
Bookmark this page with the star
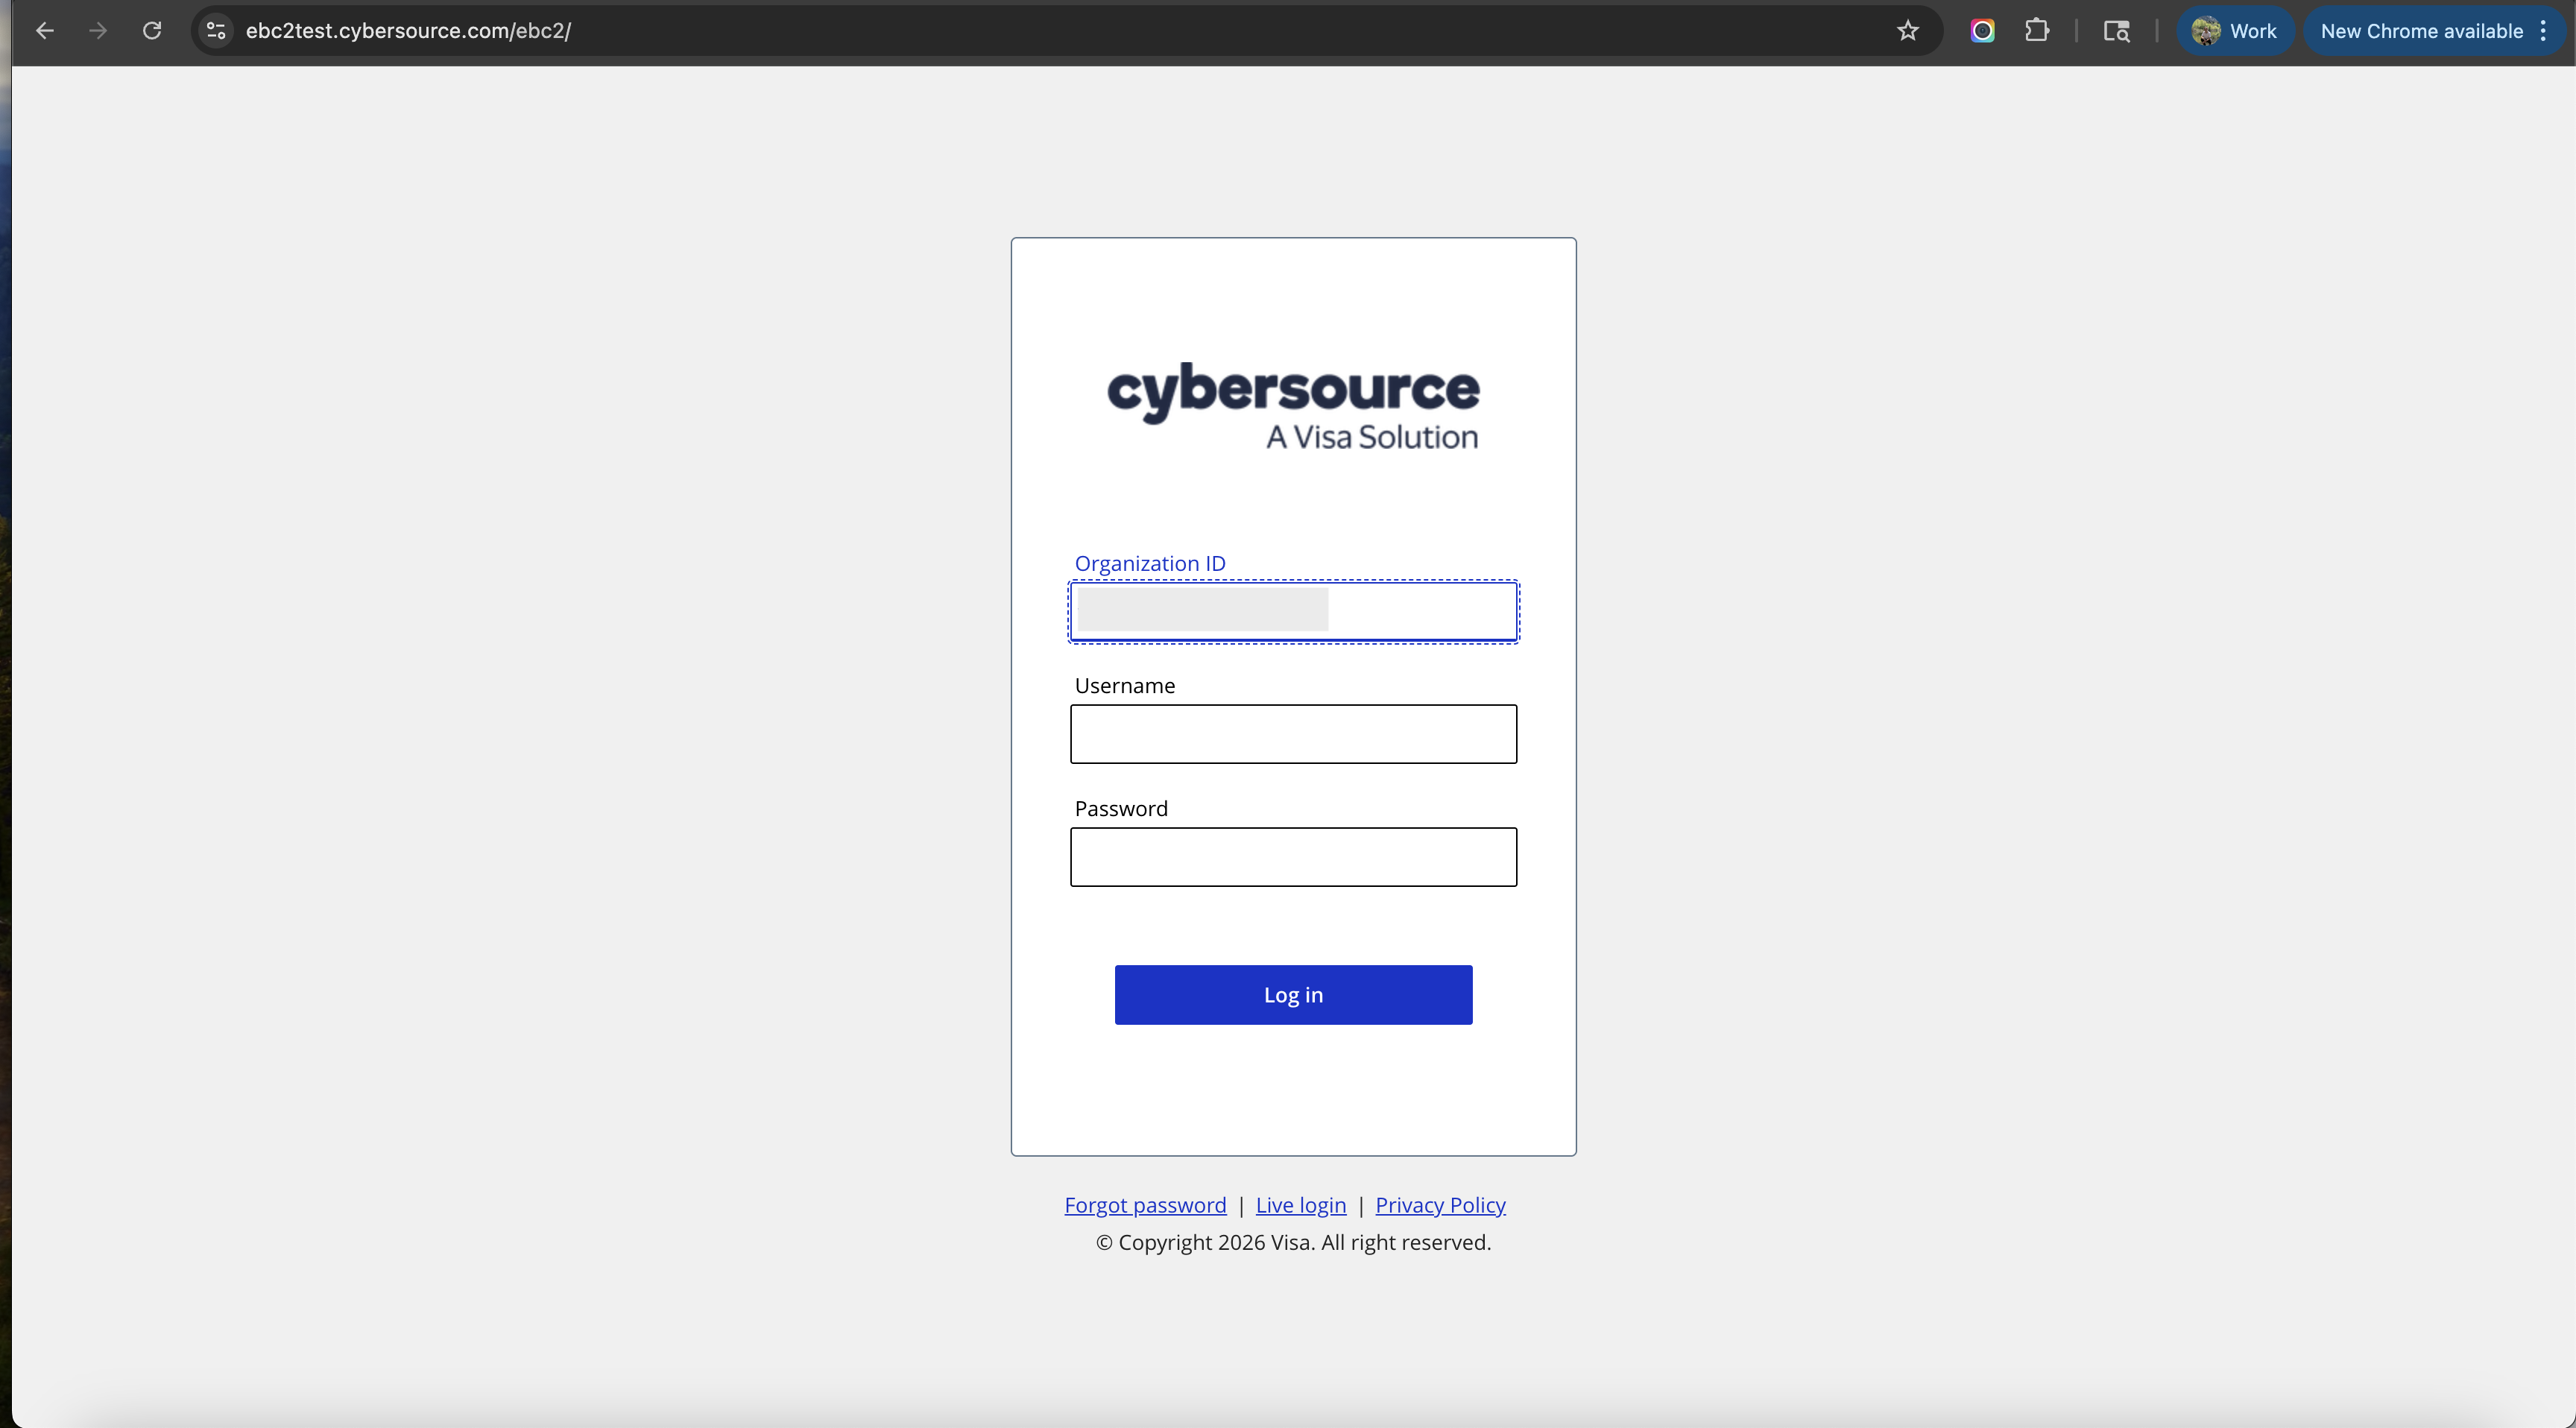pyautogui.click(x=1908, y=31)
